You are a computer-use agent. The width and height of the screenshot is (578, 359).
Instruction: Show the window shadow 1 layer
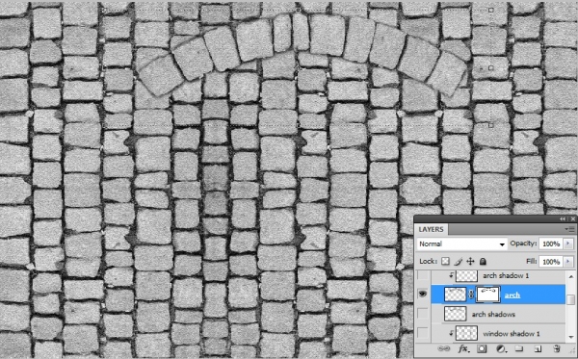(x=423, y=333)
